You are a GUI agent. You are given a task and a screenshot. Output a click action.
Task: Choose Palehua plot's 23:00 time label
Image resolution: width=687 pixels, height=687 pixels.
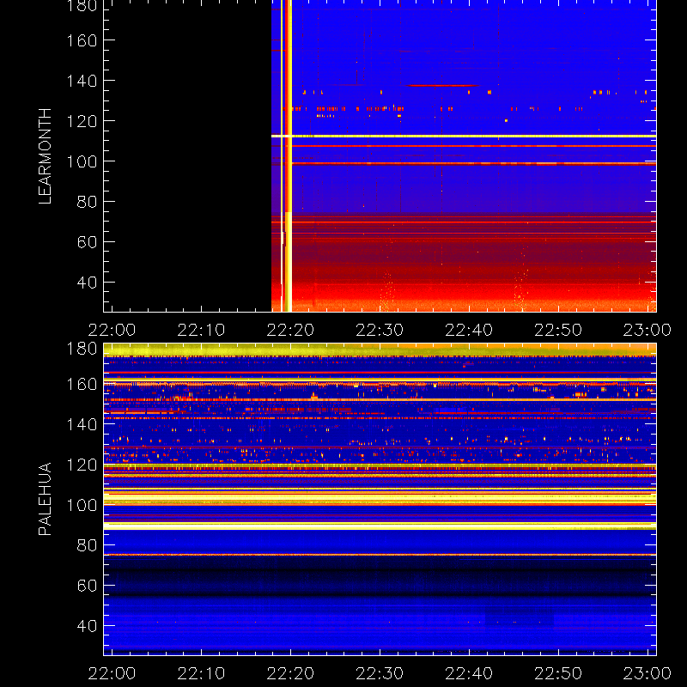(x=647, y=673)
